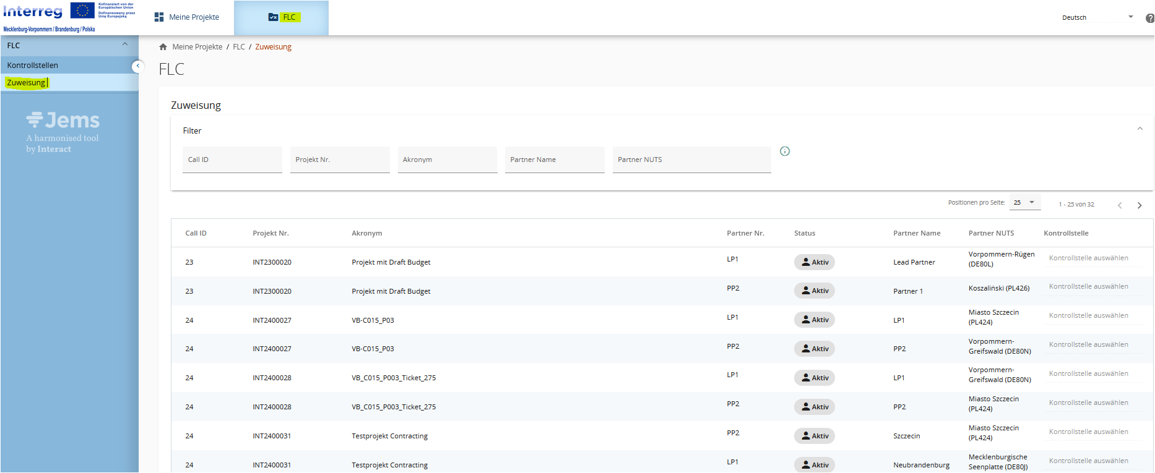Click the Zuweisung sidebar item
Image resolution: width=1155 pixels, height=473 pixels.
(26, 83)
